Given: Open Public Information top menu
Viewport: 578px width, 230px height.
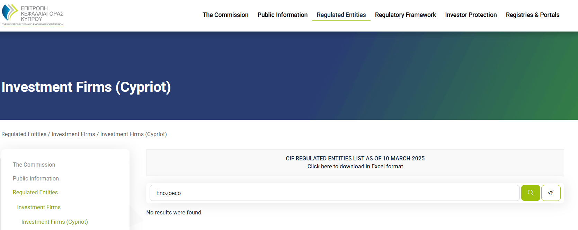Looking at the screenshot, I should pyautogui.click(x=283, y=15).
